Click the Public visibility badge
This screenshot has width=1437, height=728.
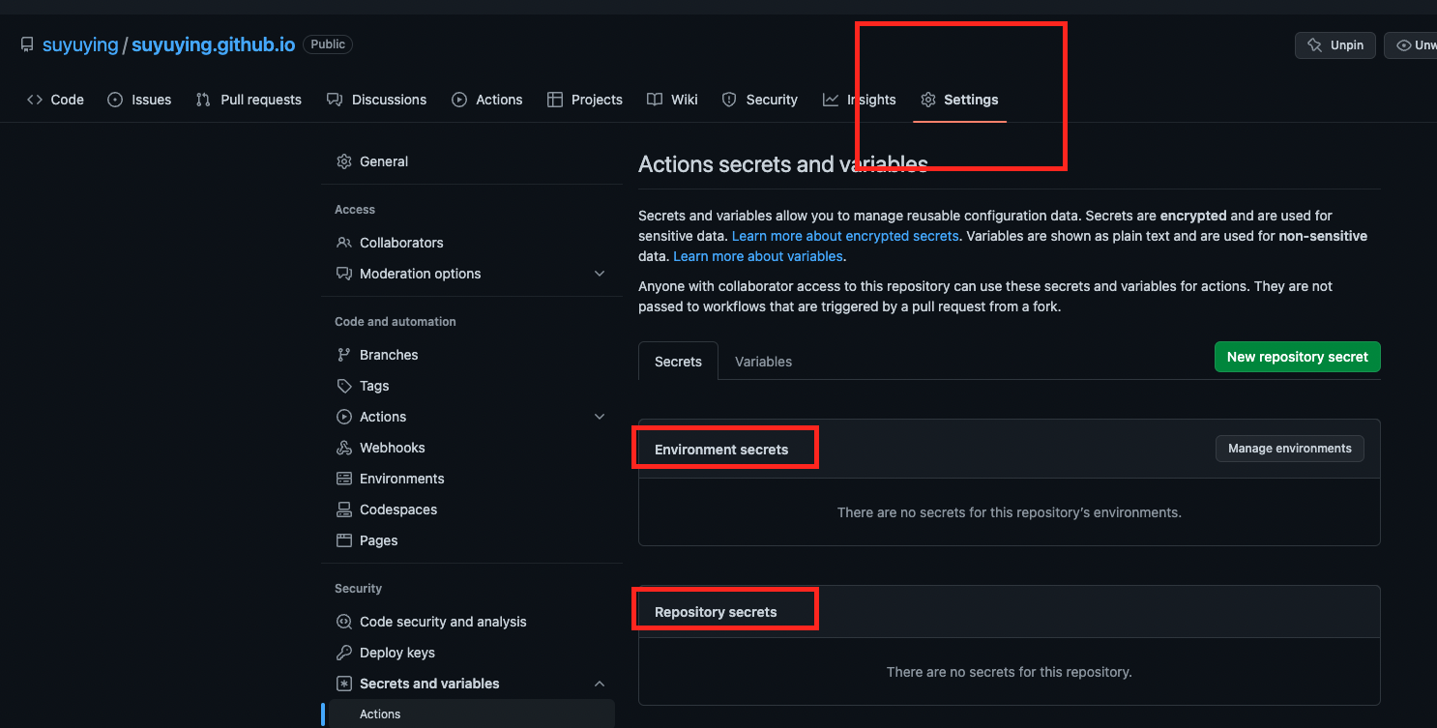click(x=328, y=44)
